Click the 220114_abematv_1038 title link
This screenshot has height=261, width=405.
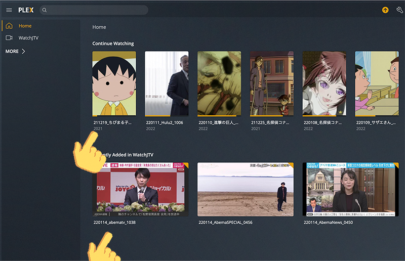coord(114,222)
